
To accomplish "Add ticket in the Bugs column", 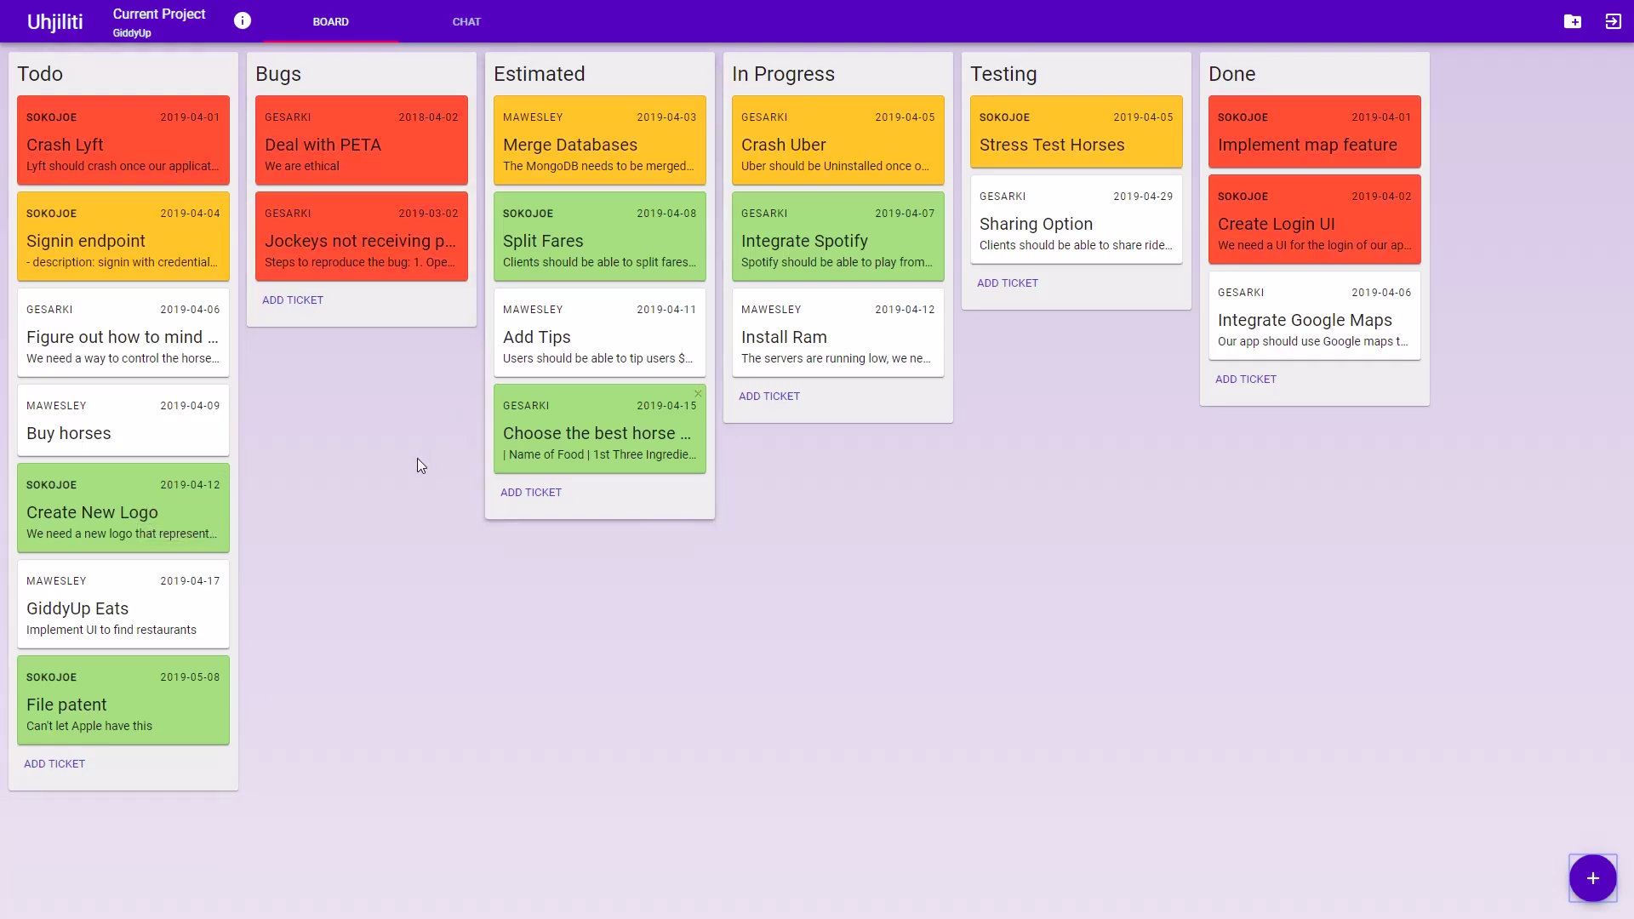I will pos(293,300).
